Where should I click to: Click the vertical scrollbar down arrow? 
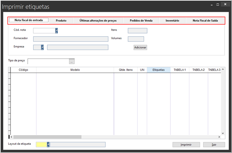coord(223,133)
